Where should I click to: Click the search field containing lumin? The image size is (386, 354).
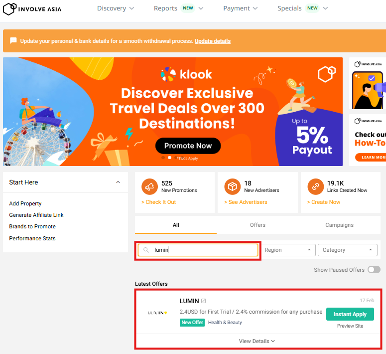tap(204, 250)
